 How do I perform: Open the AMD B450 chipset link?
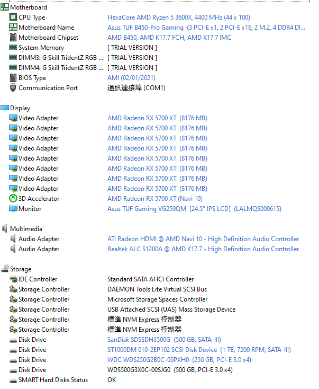coord(169,38)
